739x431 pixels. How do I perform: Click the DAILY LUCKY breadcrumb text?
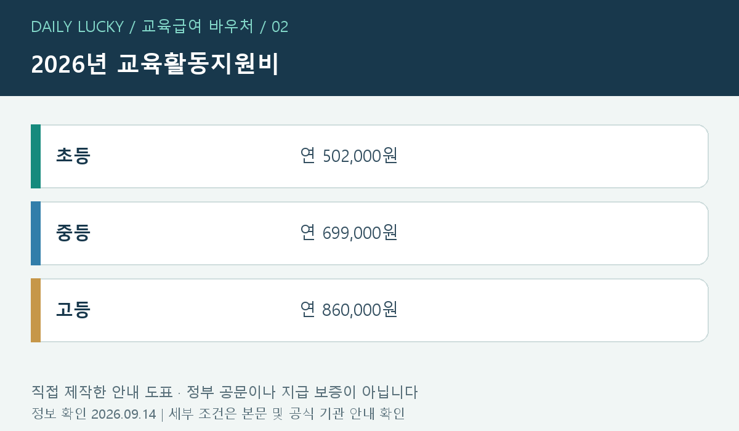(x=77, y=26)
